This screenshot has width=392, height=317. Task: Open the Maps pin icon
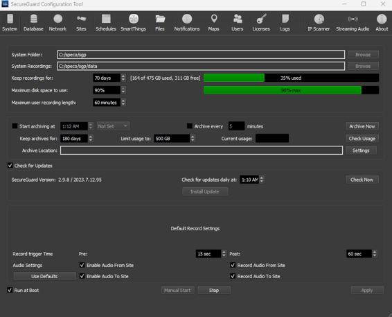click(214, 19)
